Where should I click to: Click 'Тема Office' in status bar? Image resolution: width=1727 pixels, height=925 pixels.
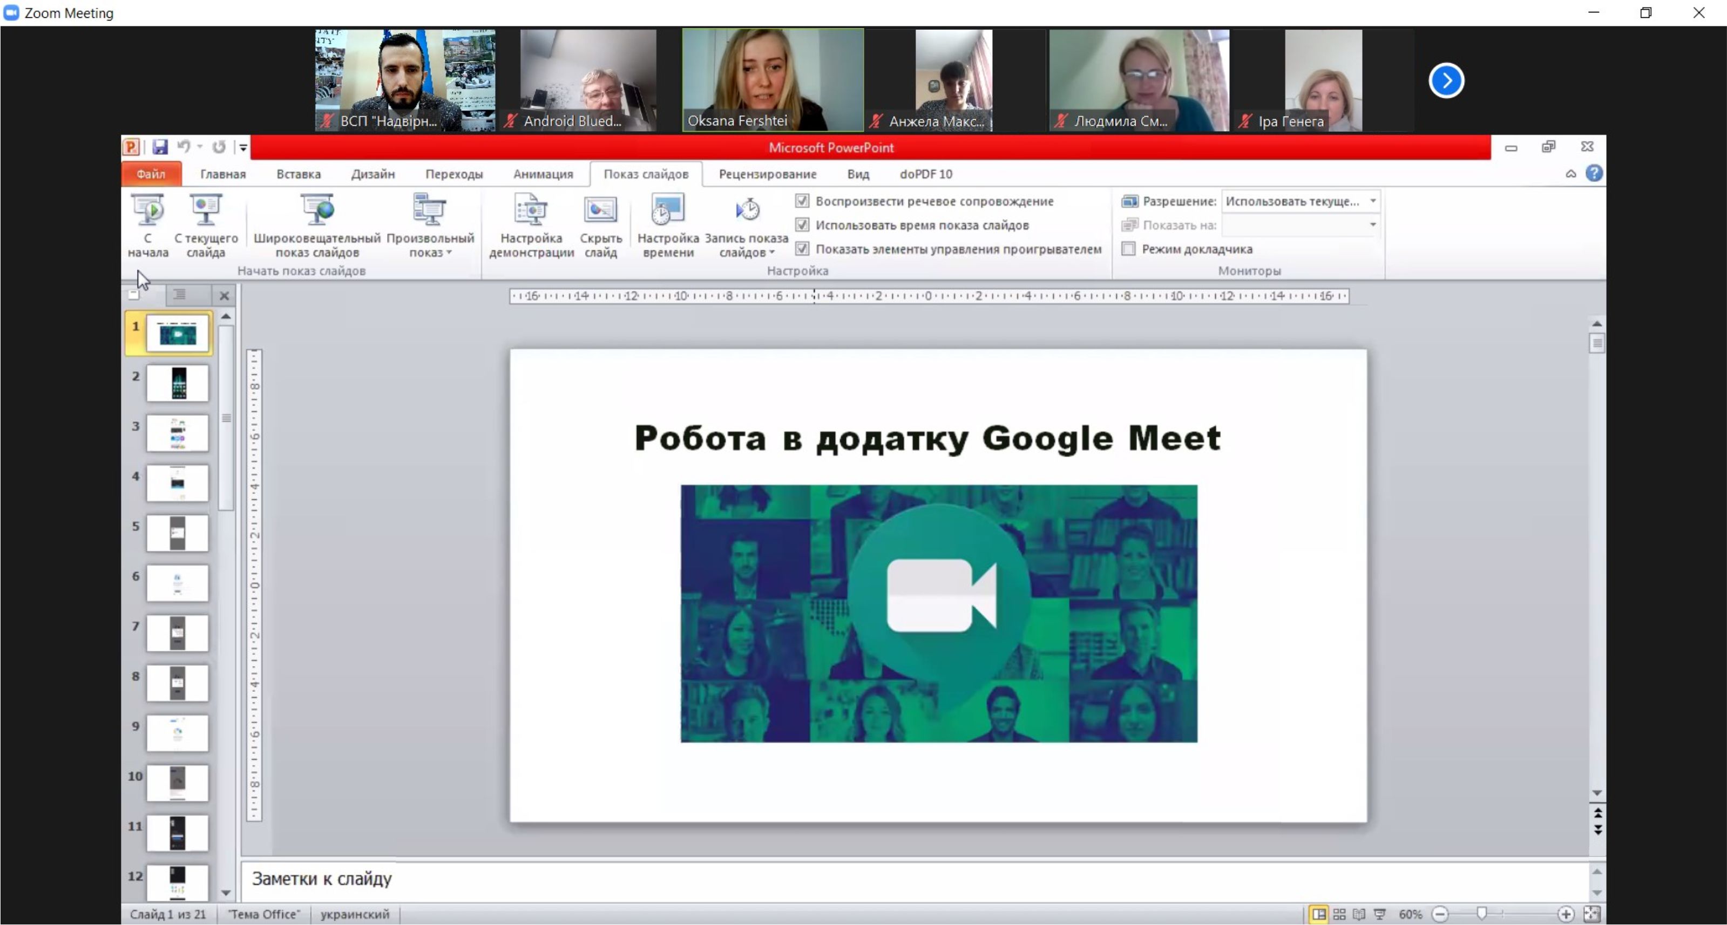click(264, 914)
